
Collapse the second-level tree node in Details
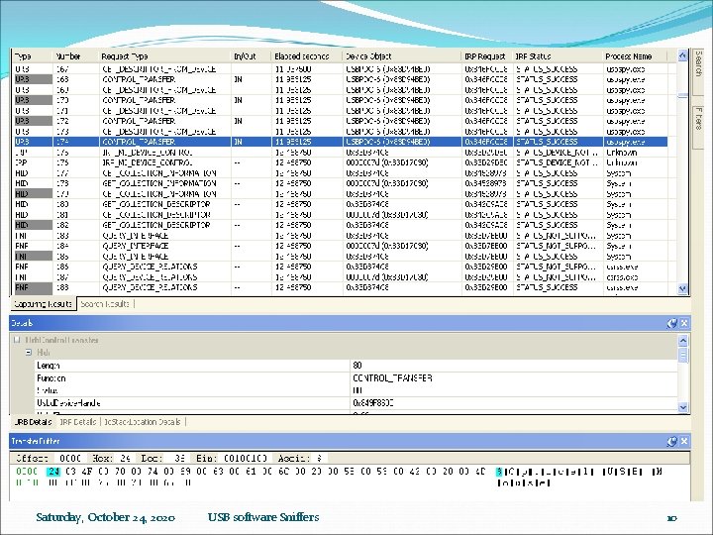pyautogui.click(x=29, y=352)
